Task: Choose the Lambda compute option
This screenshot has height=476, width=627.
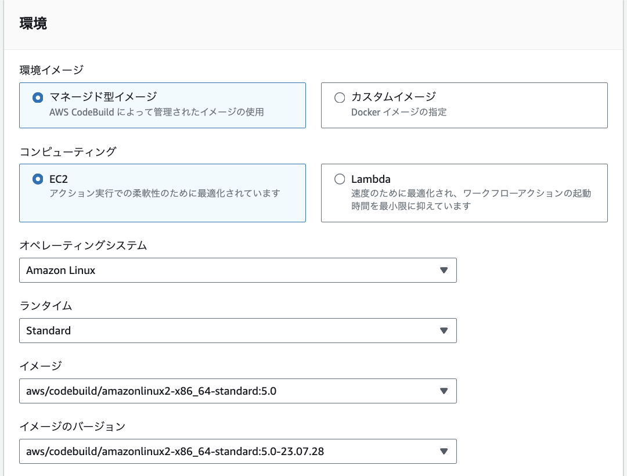Action: (340, 179)
